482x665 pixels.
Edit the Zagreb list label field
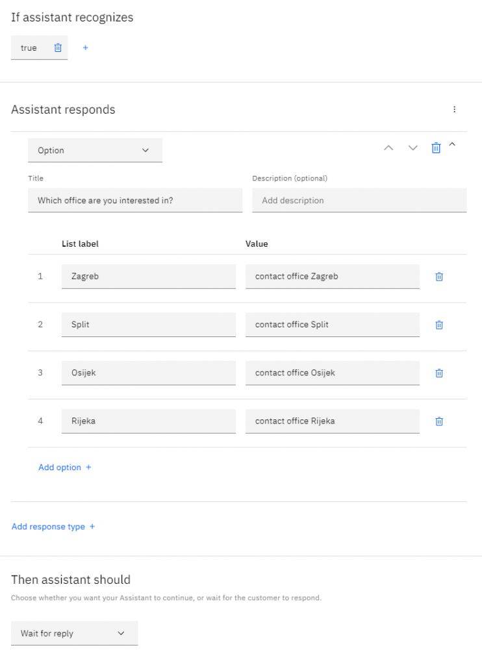click(148, 277)
